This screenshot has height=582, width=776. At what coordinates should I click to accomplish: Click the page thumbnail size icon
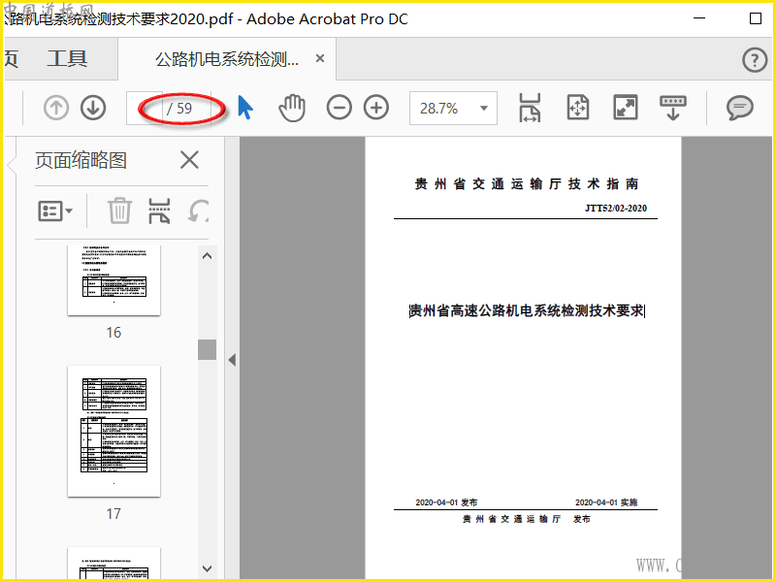[x=159, y=210]
